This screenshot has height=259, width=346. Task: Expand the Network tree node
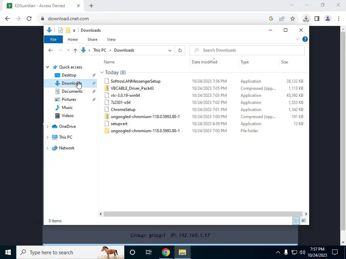pyautogui.click(x=47, y=148)
